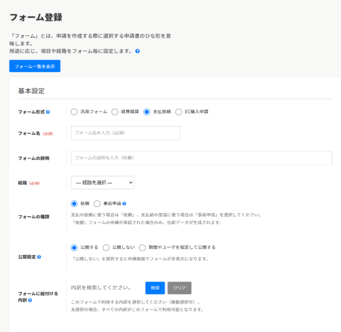This screenshot has height=332, width=341.
Task: Click the help icon next to 事前申請
Action: tap(124, 204)
